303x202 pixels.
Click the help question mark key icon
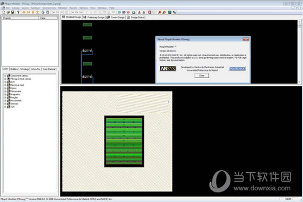[x=18, y=12]
